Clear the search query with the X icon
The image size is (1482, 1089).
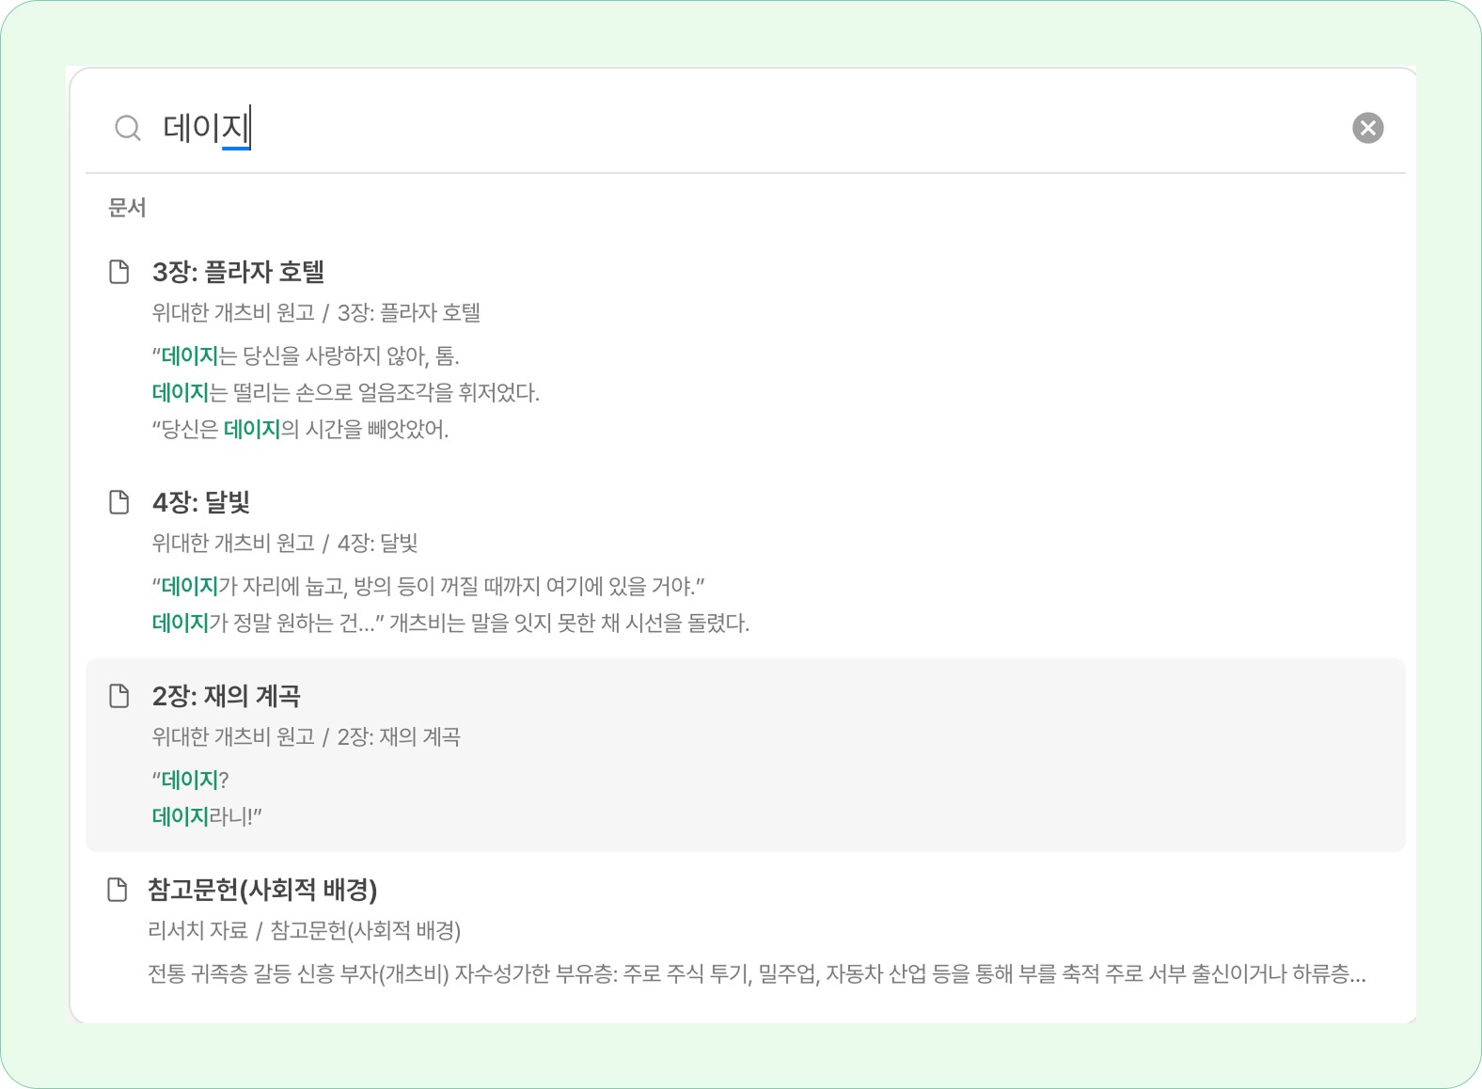1367,128
